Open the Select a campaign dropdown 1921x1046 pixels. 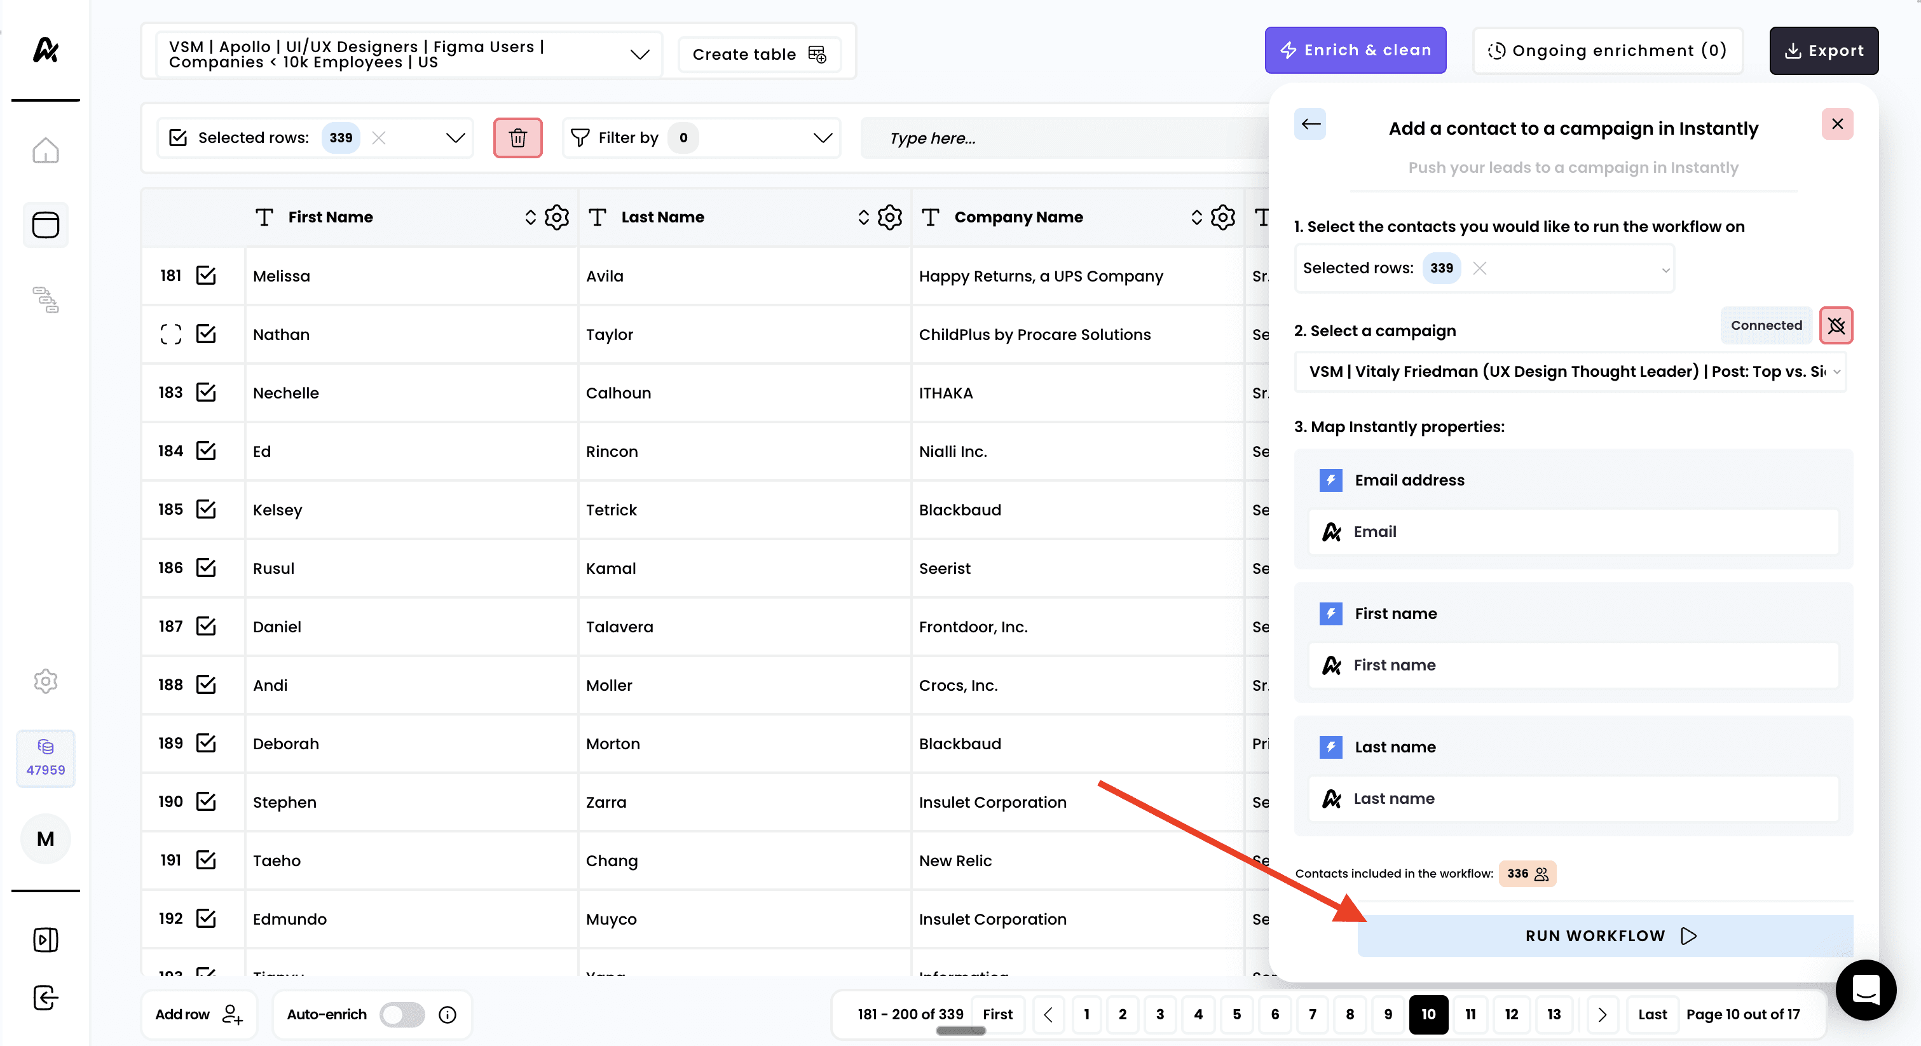pyautogui.click(x=1569, y=371)
